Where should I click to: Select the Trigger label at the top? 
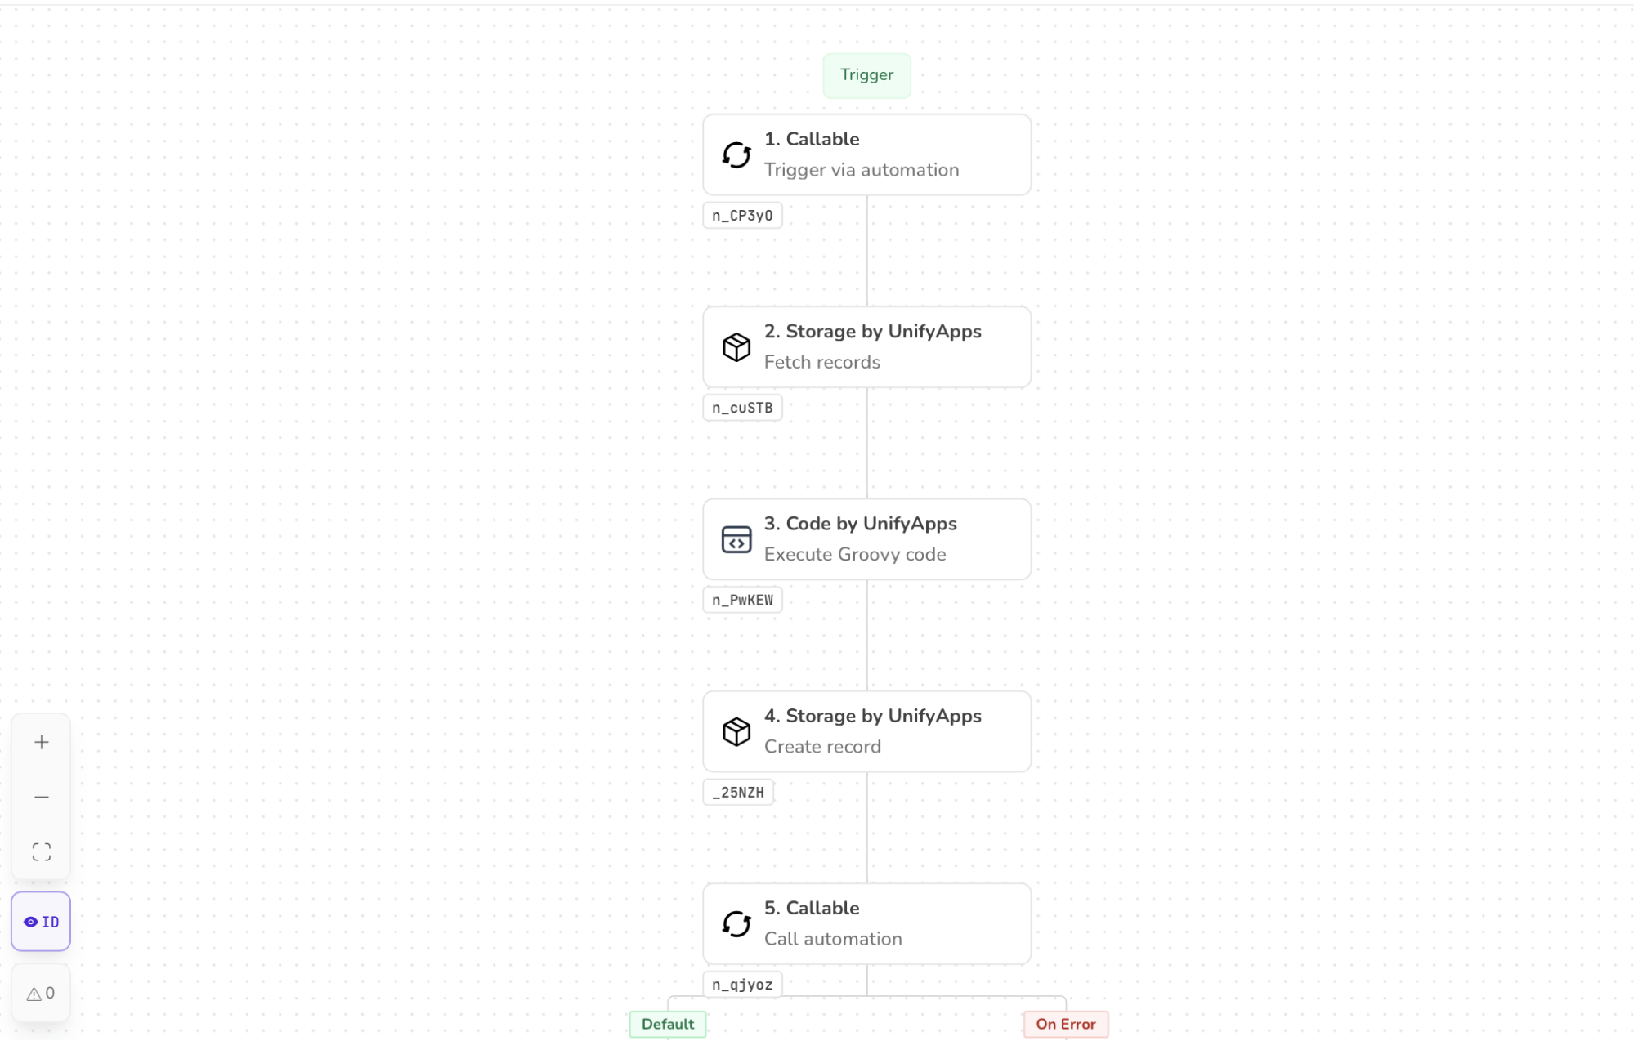point(866,75)
